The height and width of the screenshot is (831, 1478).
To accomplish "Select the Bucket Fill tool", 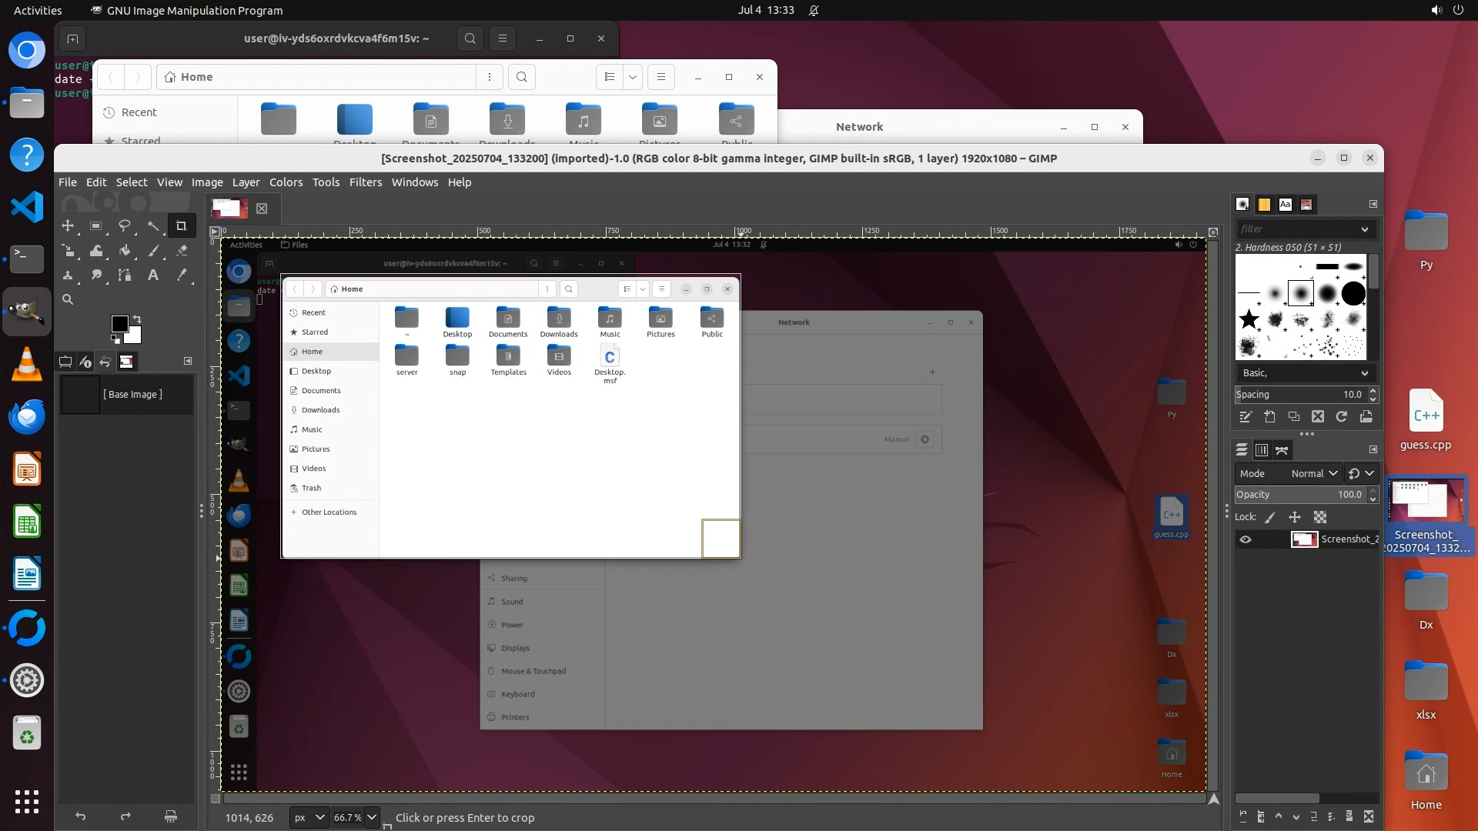I will tap(125, 250).
